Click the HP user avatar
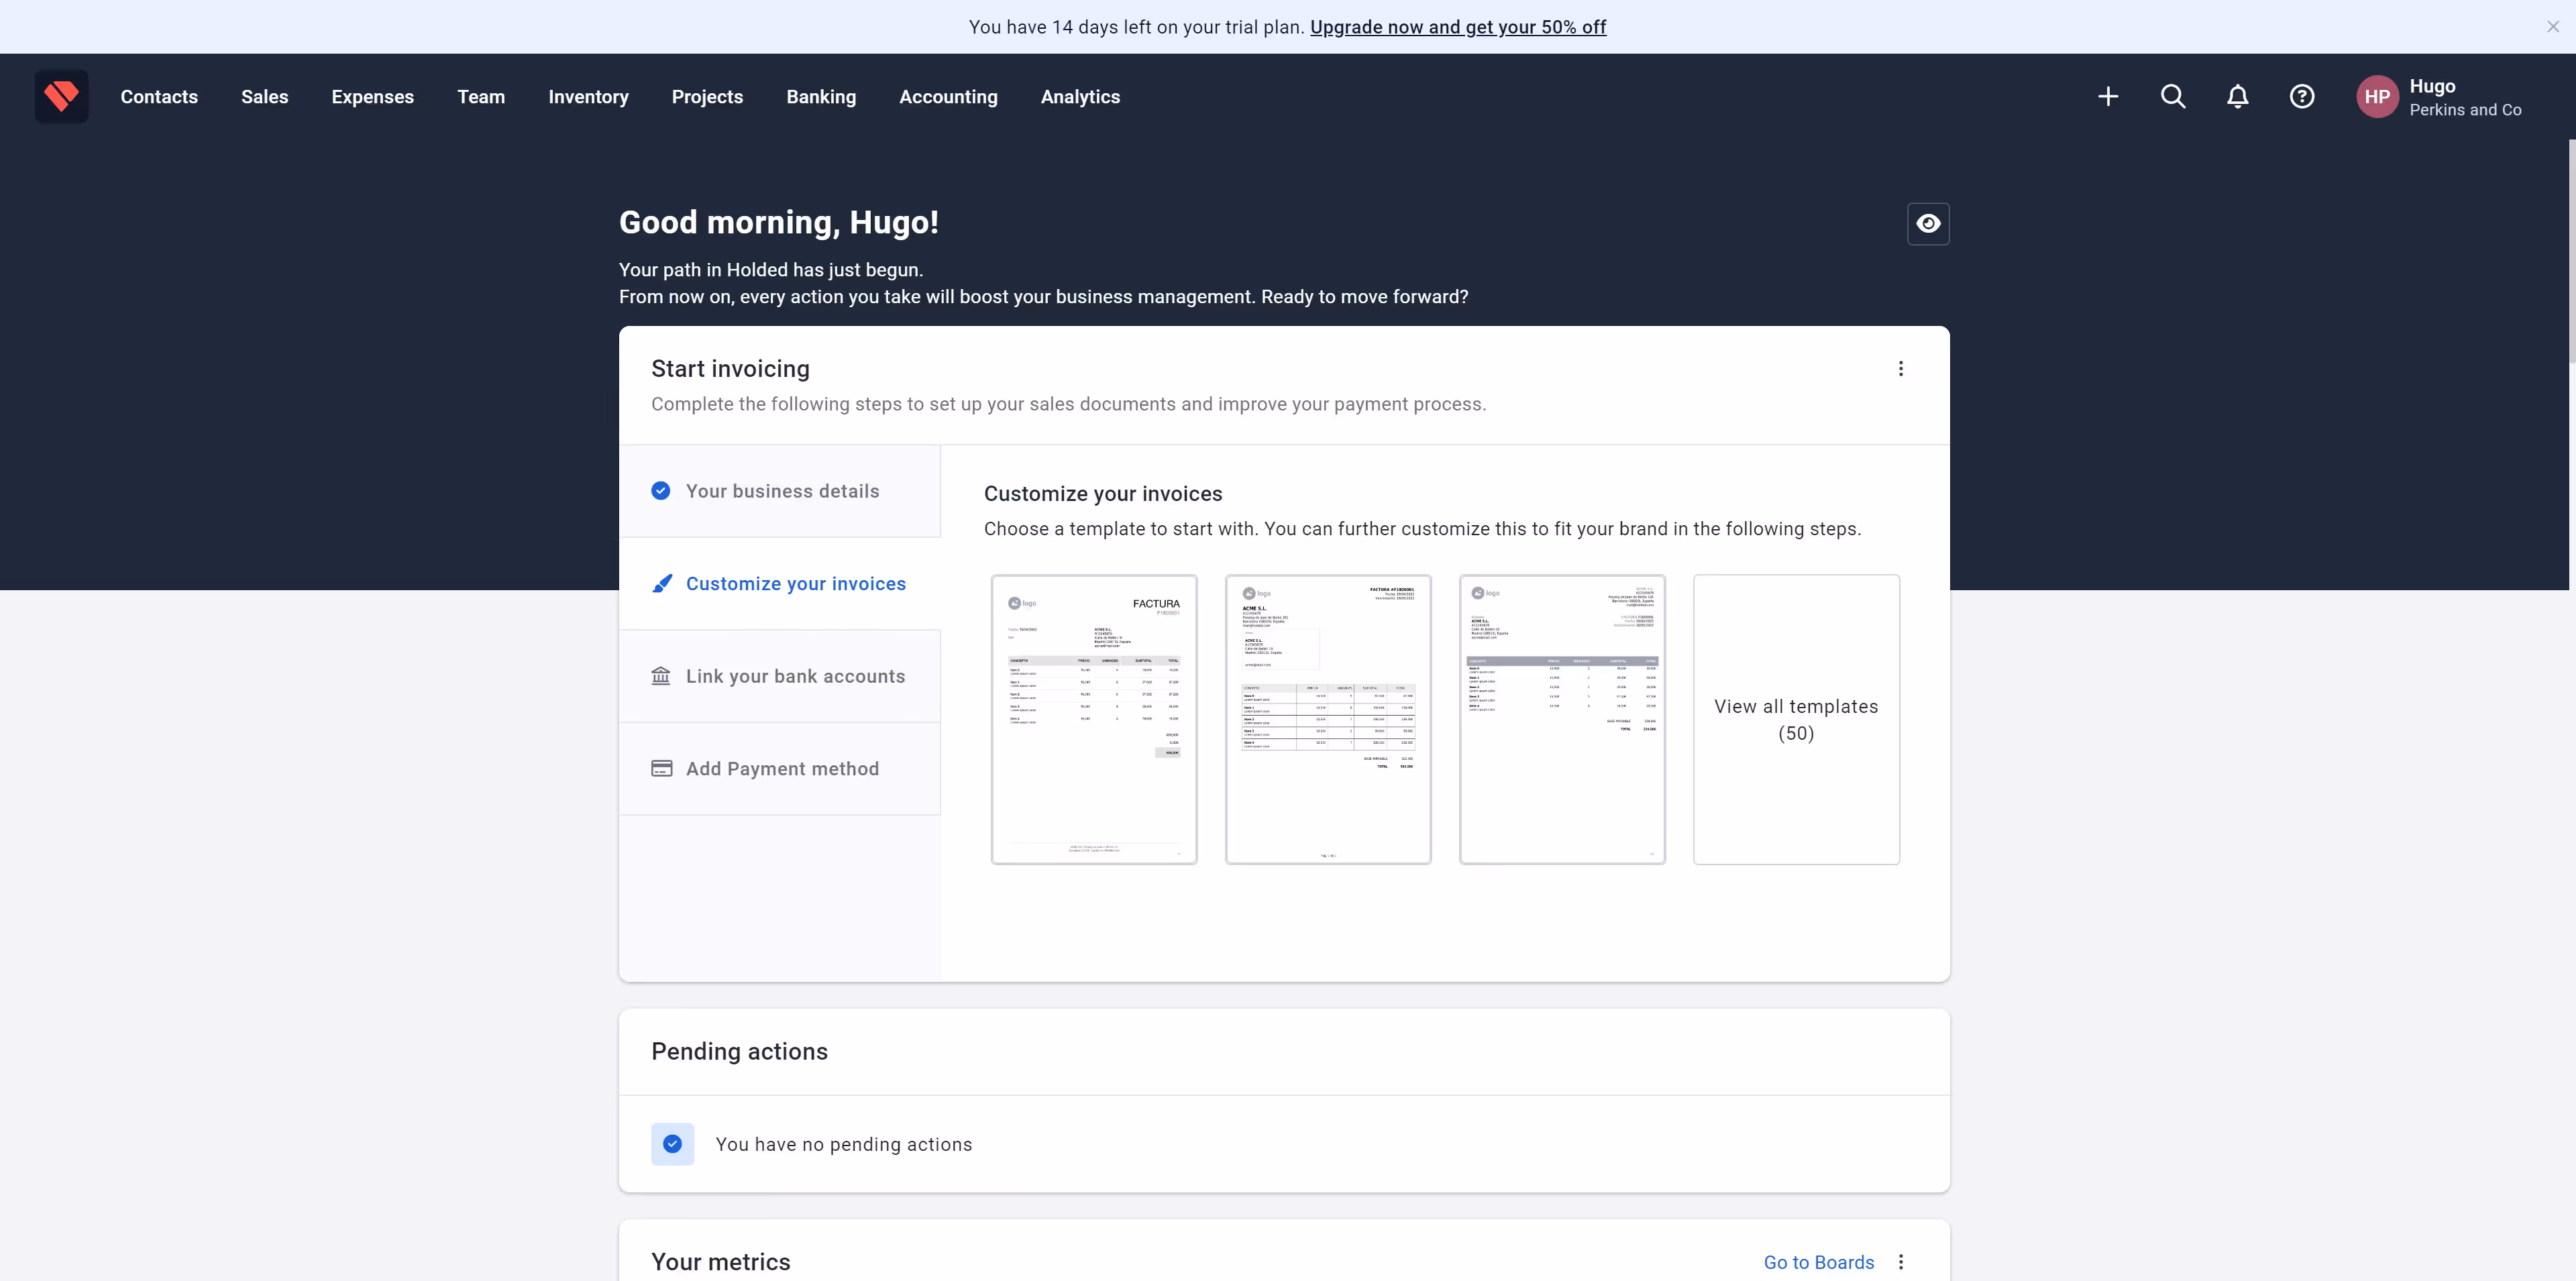Viewport: 2576px width, 1281px height. tap(2376, 97)
